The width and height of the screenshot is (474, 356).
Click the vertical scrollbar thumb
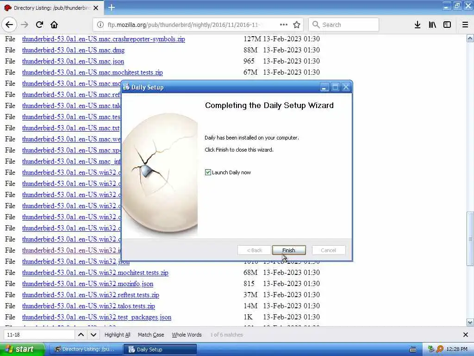[470, 239]
